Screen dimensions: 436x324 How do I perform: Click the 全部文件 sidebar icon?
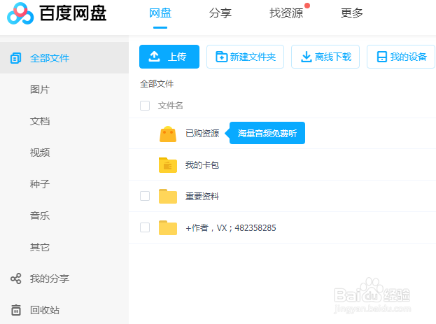15,58
